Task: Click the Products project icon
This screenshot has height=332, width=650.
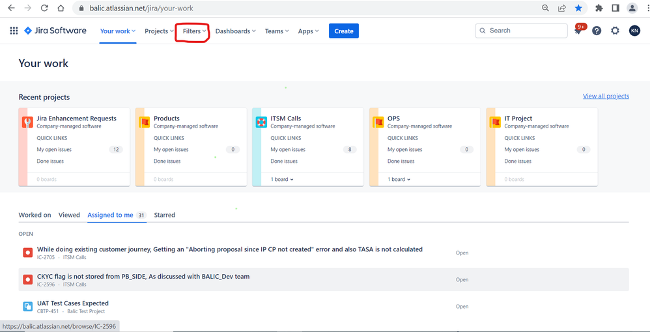Action: click(x=144, y=122)
